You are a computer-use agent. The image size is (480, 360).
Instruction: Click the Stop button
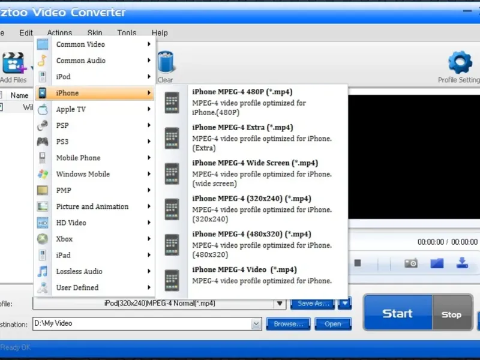point(452,313)
